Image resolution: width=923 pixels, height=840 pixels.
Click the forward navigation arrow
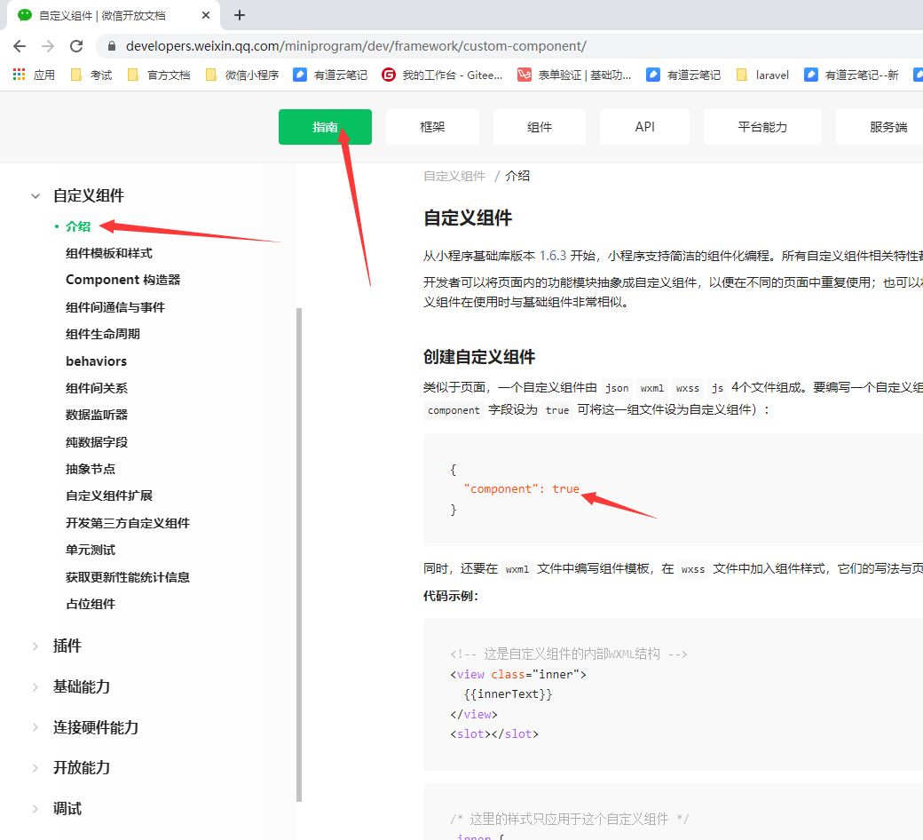pyautogui.click(x=49, y=45)
